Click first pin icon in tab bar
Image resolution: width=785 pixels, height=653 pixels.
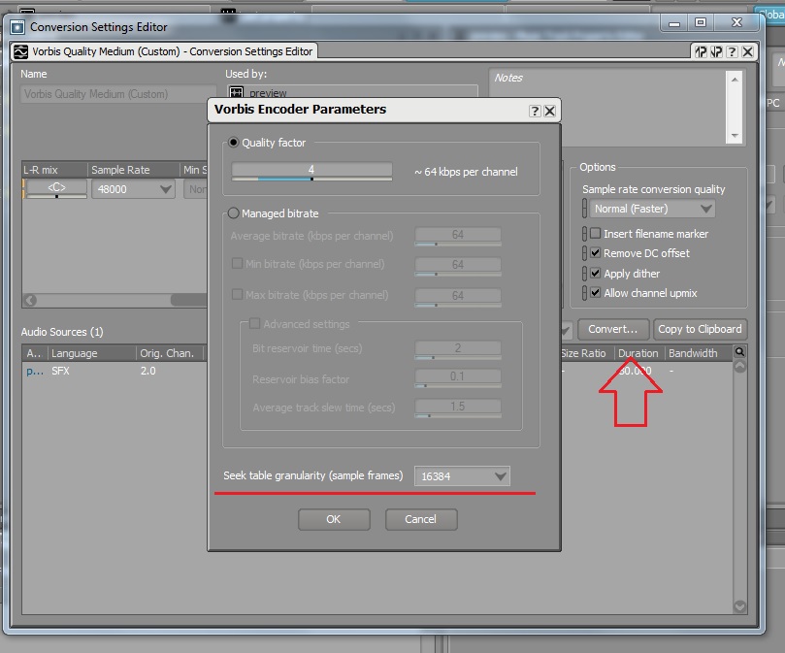tap(701, 51)
